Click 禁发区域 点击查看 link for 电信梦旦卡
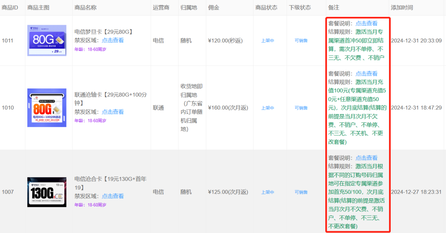 [x=113, y=40]
